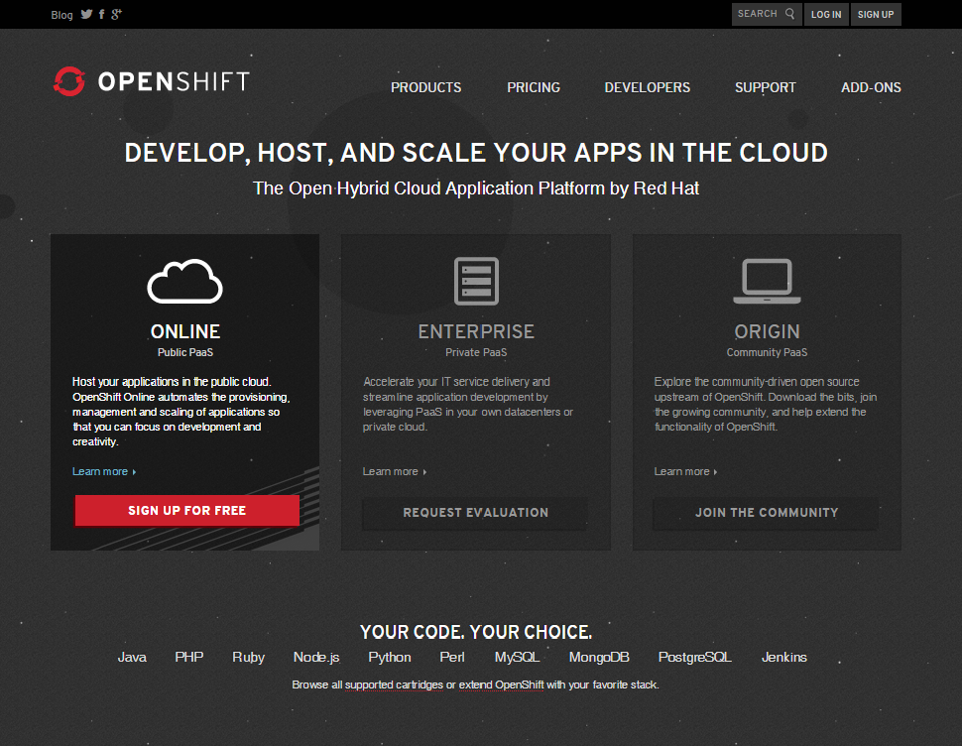This screenshot has height=746, width=962.
Task: Click the Origin laptop icon
Action: coord(767,281)
